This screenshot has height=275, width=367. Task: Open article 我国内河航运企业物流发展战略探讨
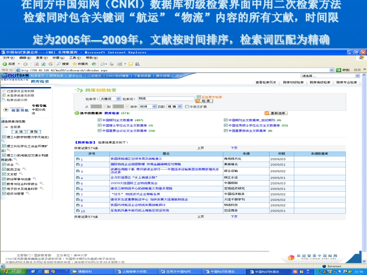pyautogui.click(x=138, y=205)
